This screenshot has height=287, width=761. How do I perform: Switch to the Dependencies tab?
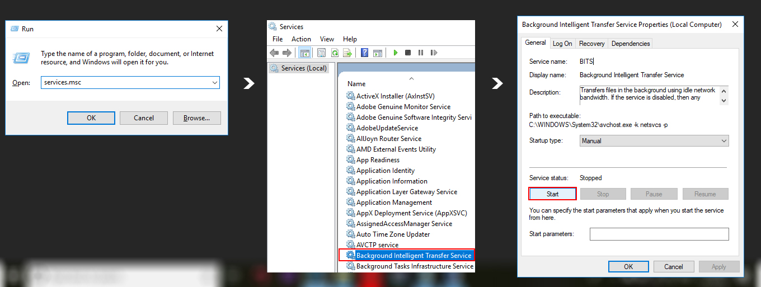(631, 43)
